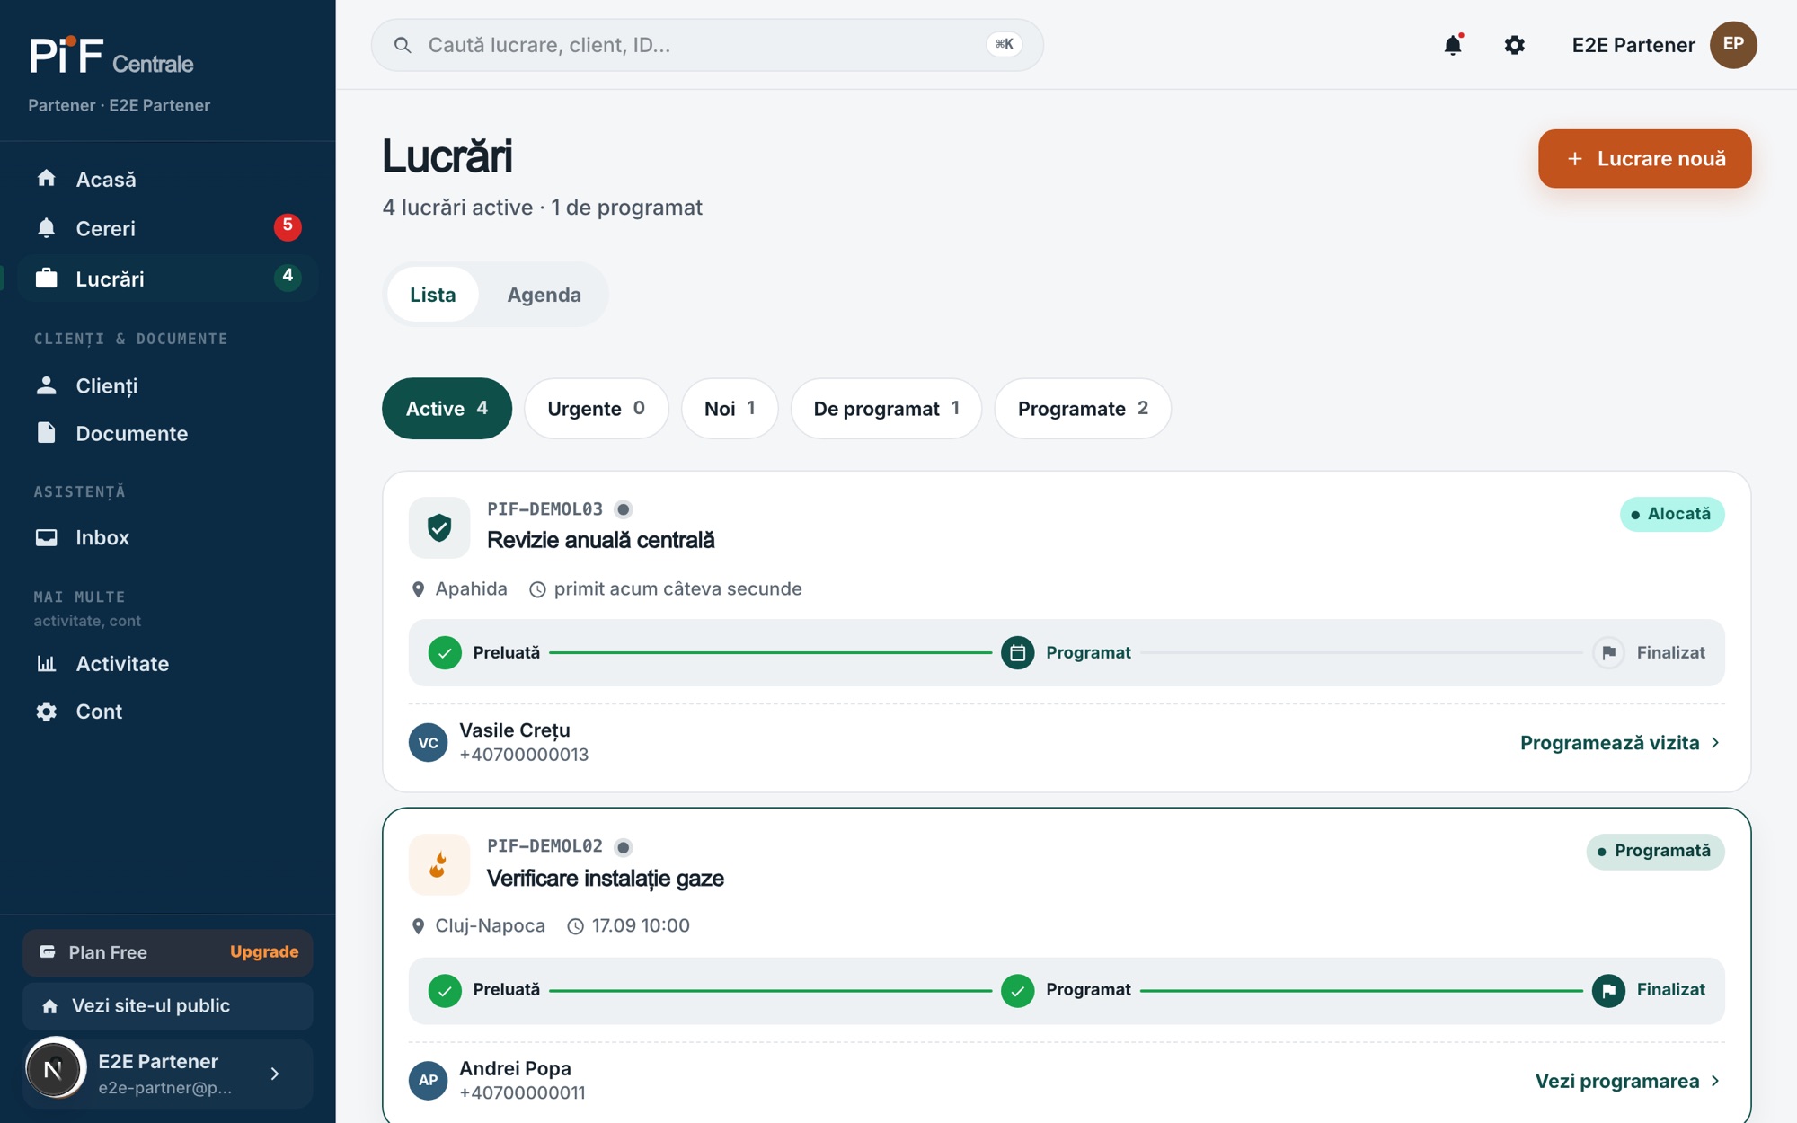Open the settings gear in top bar

tap(1515, 45)
